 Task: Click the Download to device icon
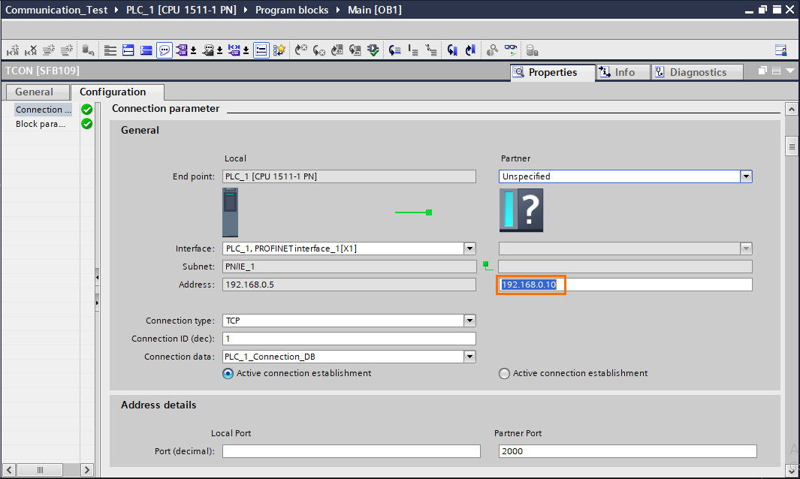[x=373, y=50]
